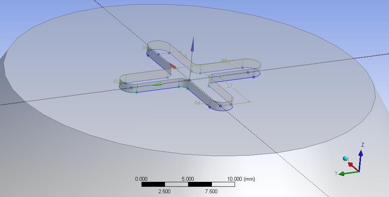Click the red X axis arrow on triad

(x=352, y=166)
